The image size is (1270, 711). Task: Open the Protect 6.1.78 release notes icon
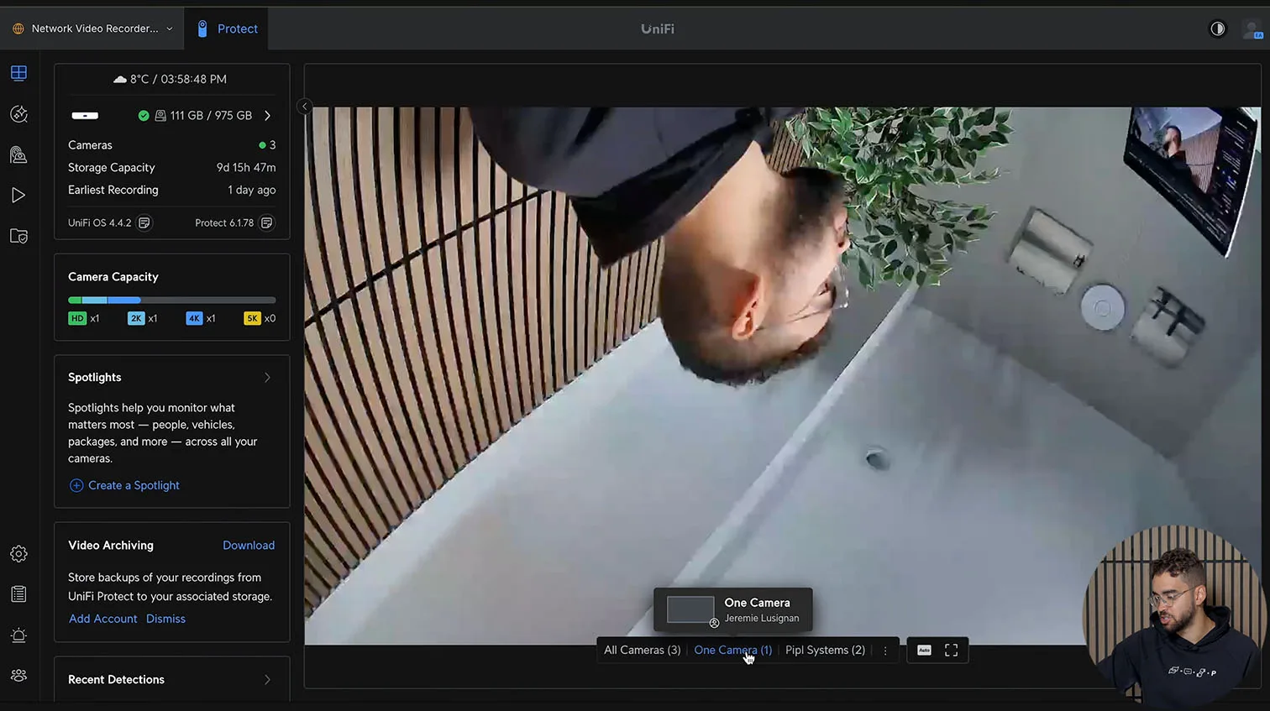[x=266, y=222]
